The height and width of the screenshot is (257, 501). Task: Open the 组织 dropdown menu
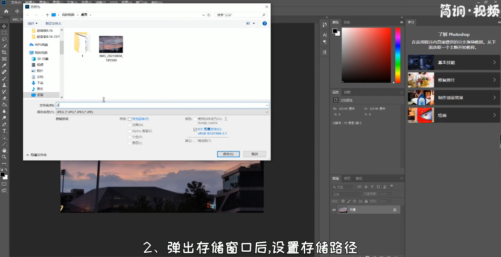tap(33, 23)
